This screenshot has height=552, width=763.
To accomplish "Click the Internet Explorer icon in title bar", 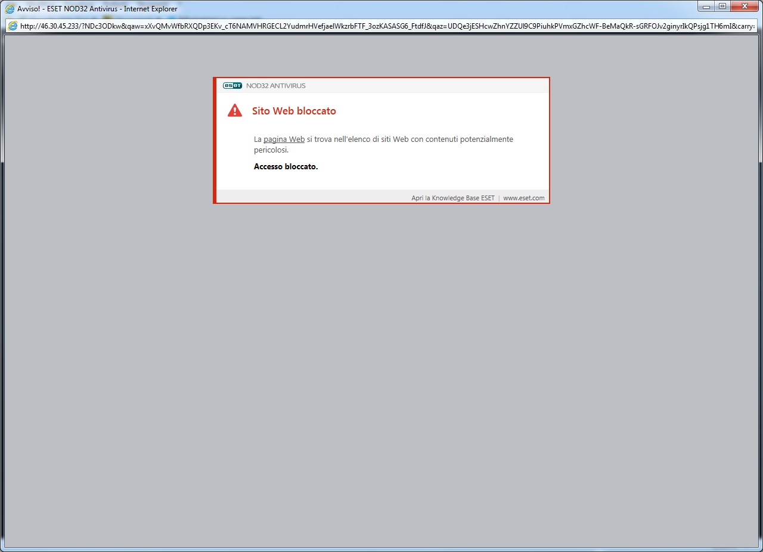I will click(x=10, y=9).
